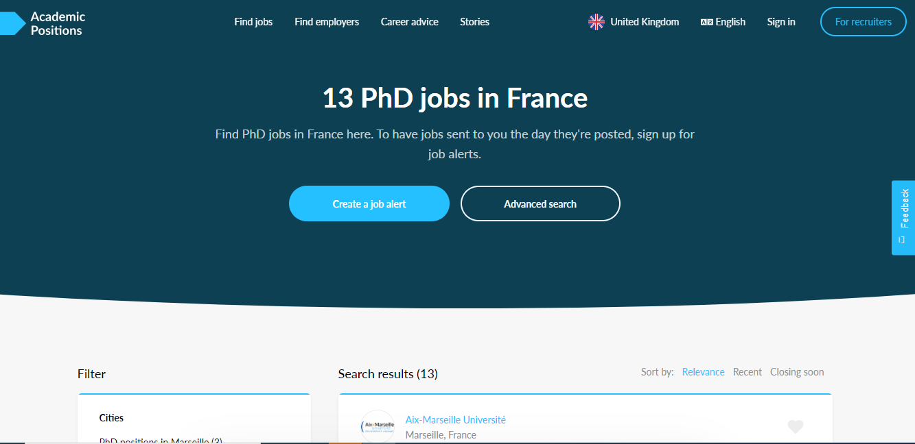Sort results by Relevance
This screenshot has width=915, height=444.
703,372
